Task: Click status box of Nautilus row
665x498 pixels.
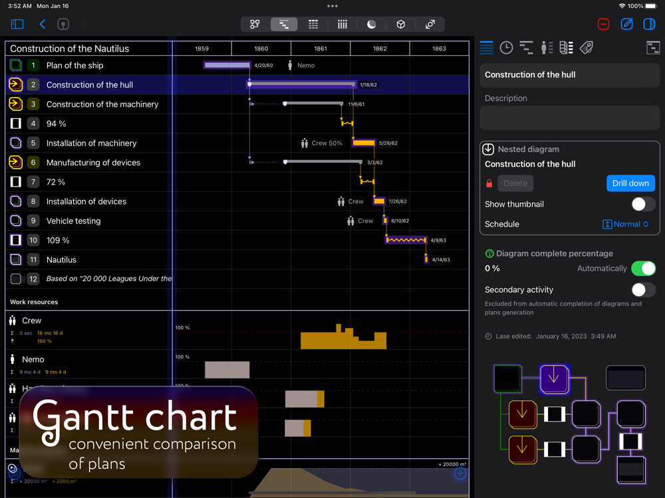Action: (x=16, y=260)
